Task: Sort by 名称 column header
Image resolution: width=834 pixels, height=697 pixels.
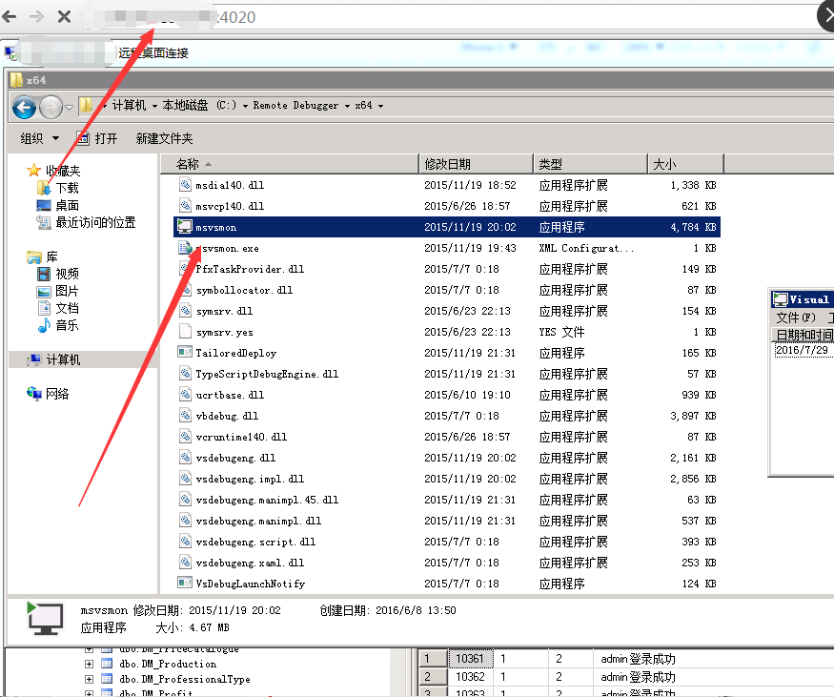Action: 290,164
